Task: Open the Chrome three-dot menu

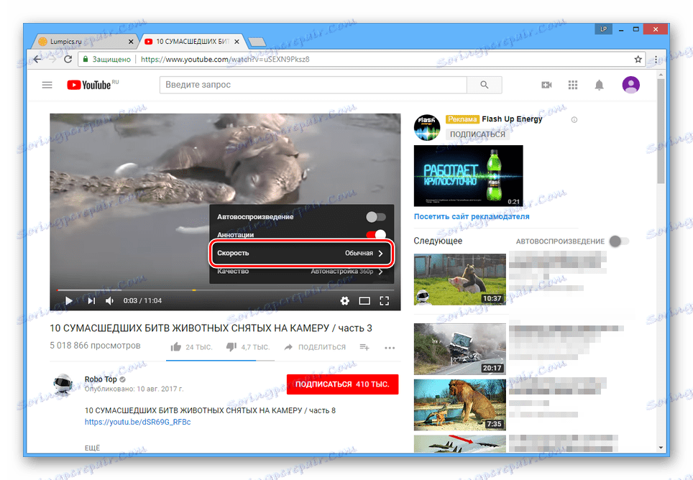Action: pos(656,59)
